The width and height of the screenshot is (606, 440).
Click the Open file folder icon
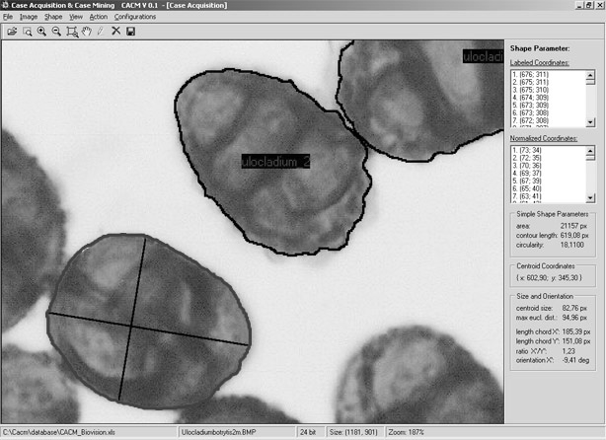pos(12,32)
